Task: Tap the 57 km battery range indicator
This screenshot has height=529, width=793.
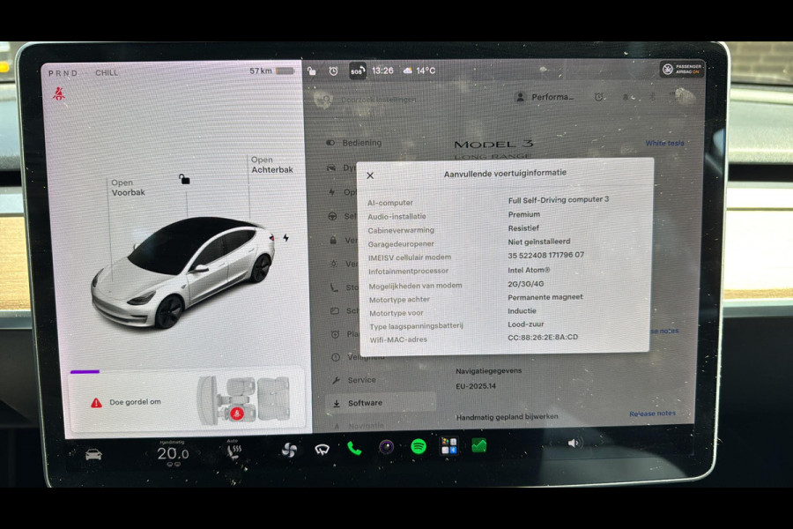Action: 271,71
